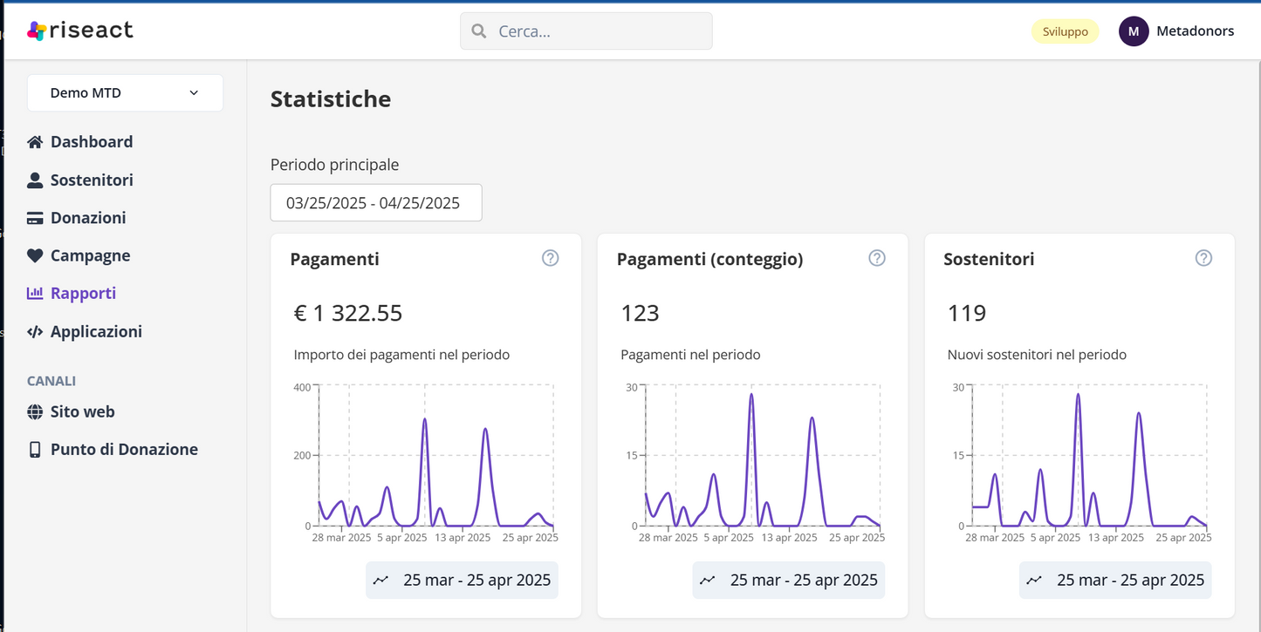Click the date range button under Pagamenti chart
Viewport: 1261px width, 632px height.
tap(462, 581)
